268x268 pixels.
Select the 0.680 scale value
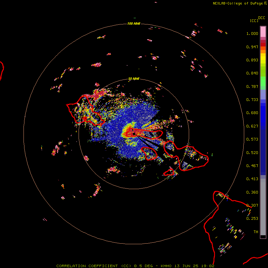click(252, 113)
